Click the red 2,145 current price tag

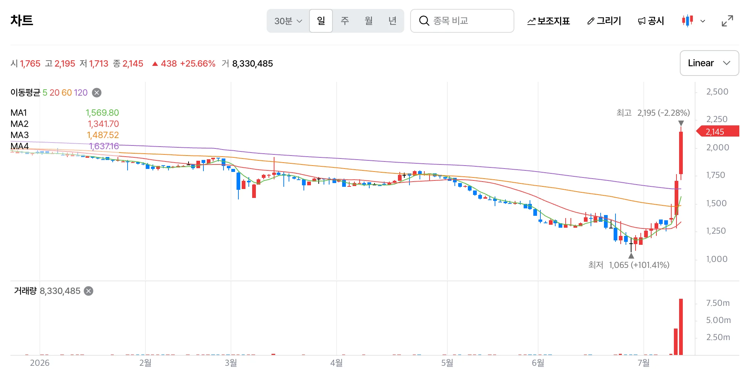(717, 132)
